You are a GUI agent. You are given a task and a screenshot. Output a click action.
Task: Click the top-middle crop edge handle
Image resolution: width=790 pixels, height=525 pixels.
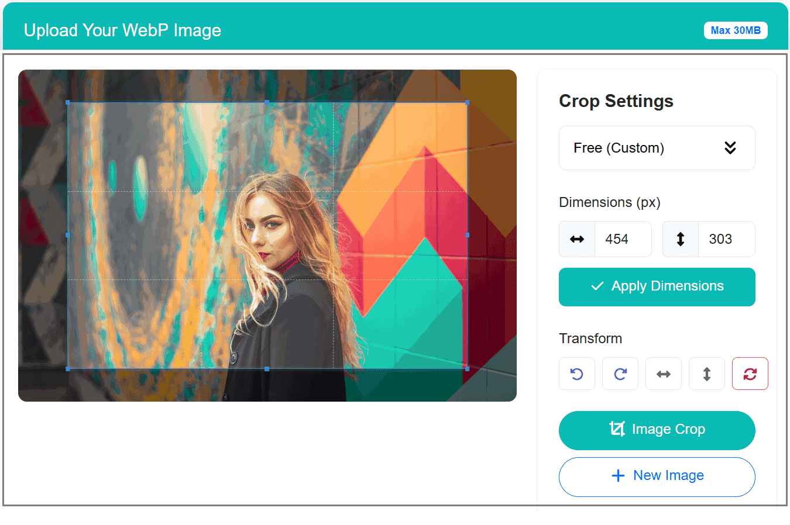click(267, 102)
